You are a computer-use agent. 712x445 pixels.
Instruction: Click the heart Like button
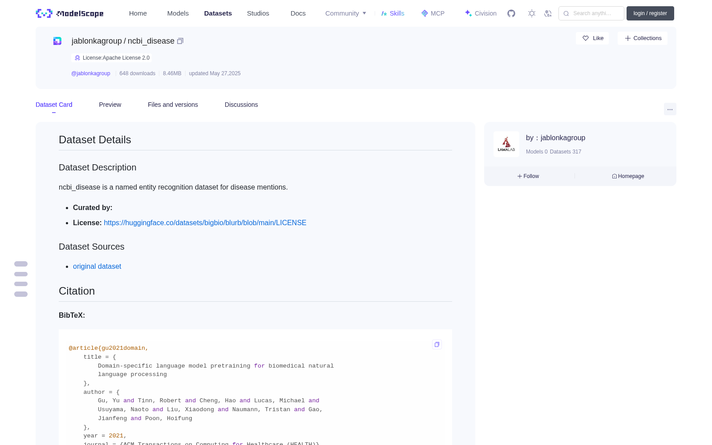pos(592,38)
